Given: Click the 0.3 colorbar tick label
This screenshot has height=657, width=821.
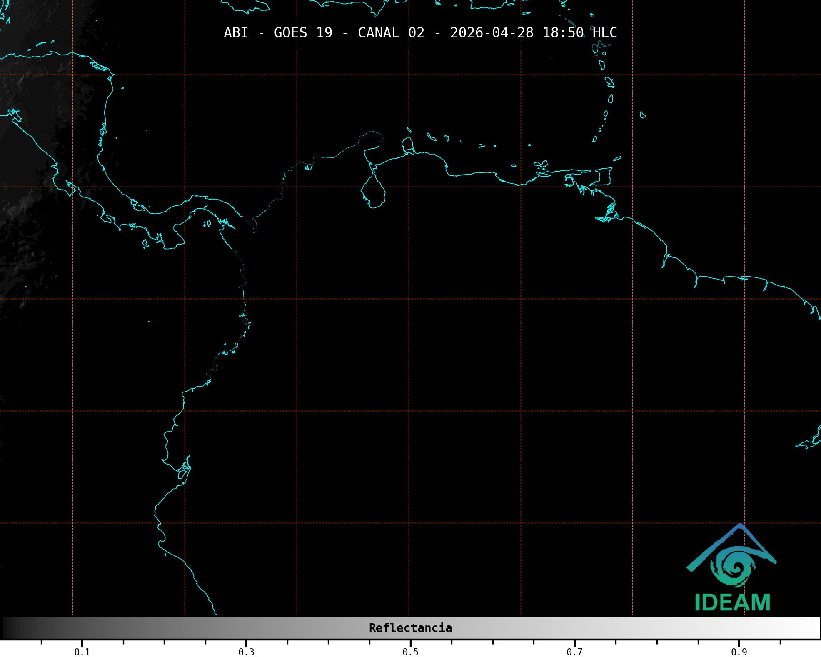Looking at the screenshot, I should pyautogui.click(x=246, y=652).
